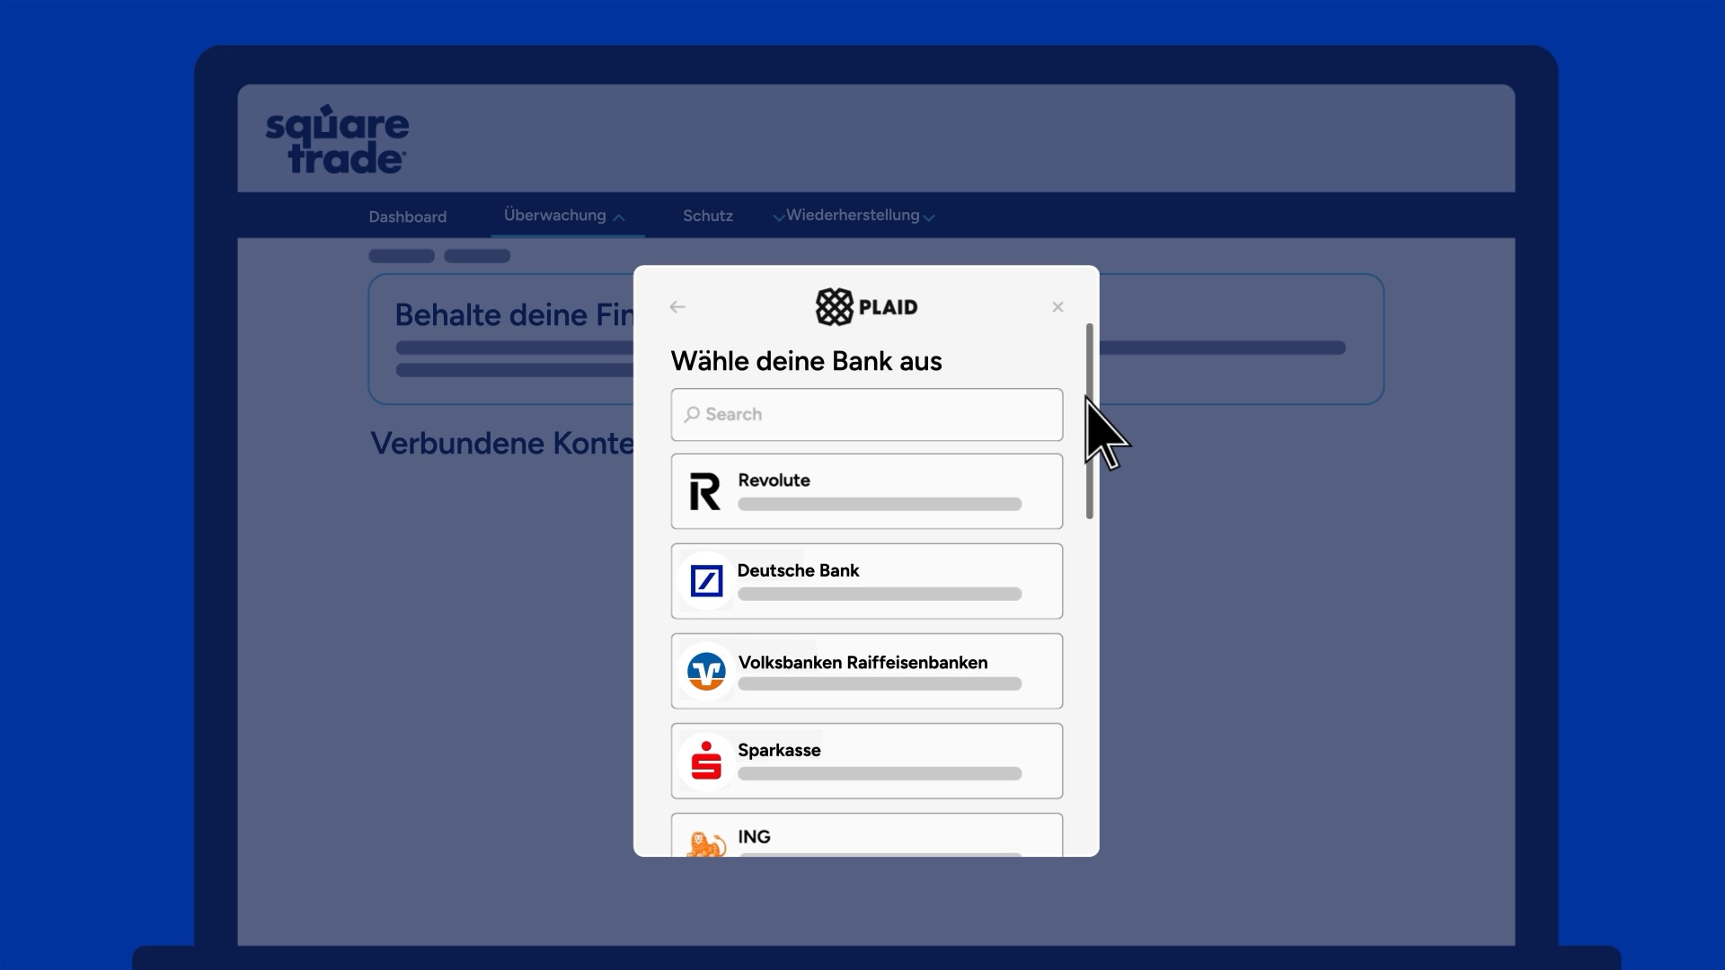This screenshot has height=970, width=1725.
Task: Click the 'Verbundene Konte' heading
Action: pyautogui.click(x=502, y=444)
